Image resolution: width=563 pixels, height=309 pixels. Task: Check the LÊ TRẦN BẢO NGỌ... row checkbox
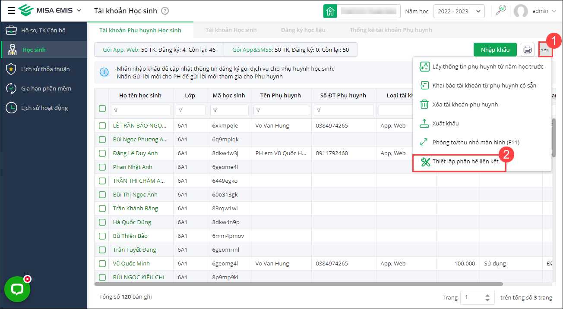click(x=102, y=126)
